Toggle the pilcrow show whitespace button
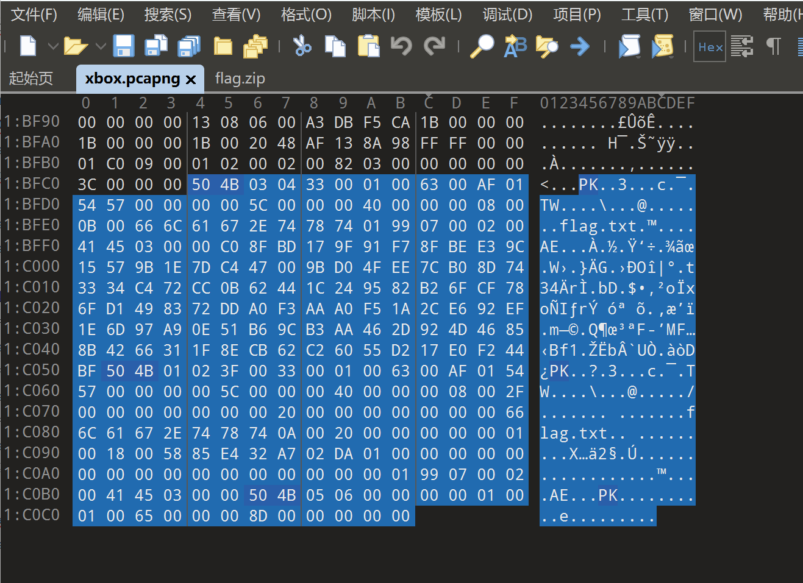This screenshot has height=583, width=803. 773,46
